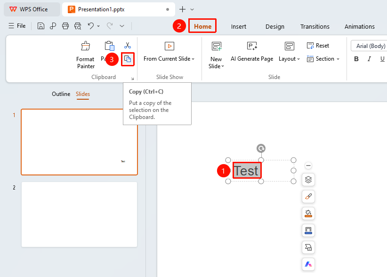Open a new tab with the plus button
Image resolution: width=387 pixels, height=277 pixels.
coord(182,9)
